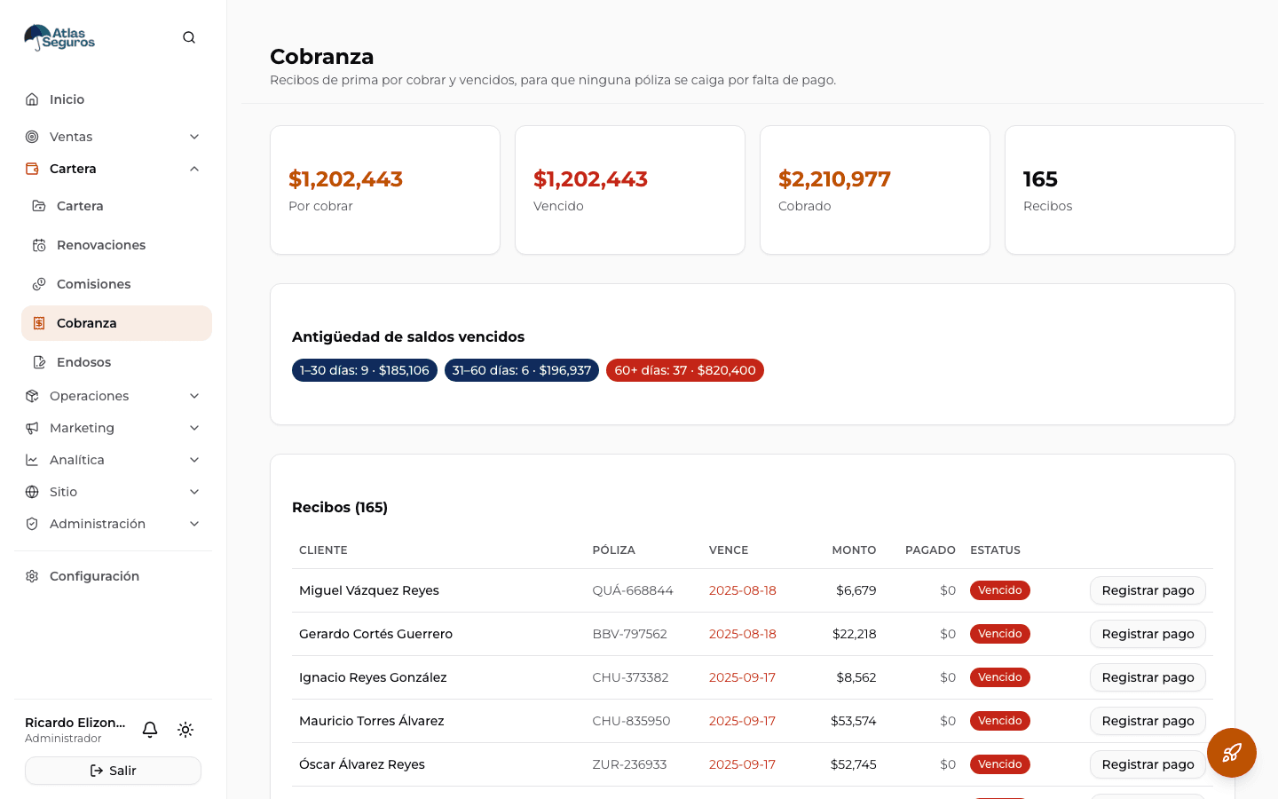Register payment for Ignacio Reyes González
The height and width of the screenshot is (799, 1278).
[x=1148, y=677]
